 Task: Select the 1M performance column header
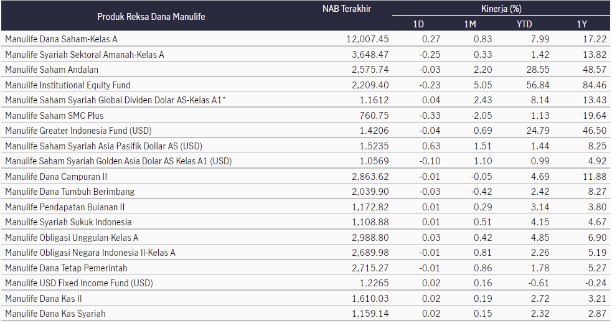point(470,24)
